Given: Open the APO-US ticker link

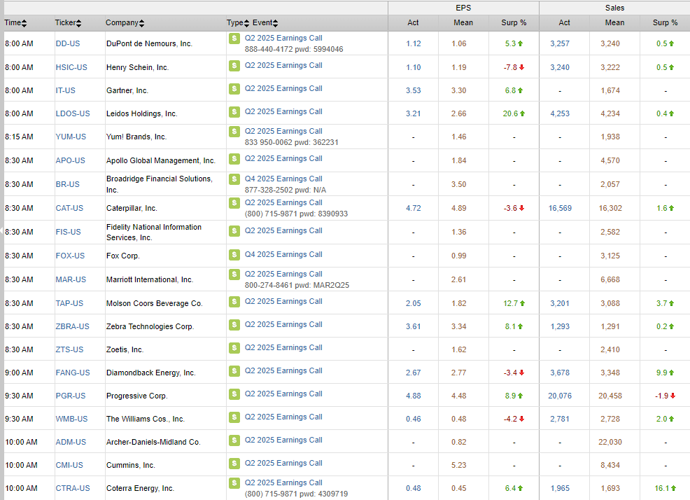Looking at the screenshot, I should click(71, 160).
